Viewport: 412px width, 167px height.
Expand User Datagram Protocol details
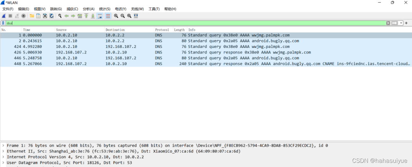3,163
